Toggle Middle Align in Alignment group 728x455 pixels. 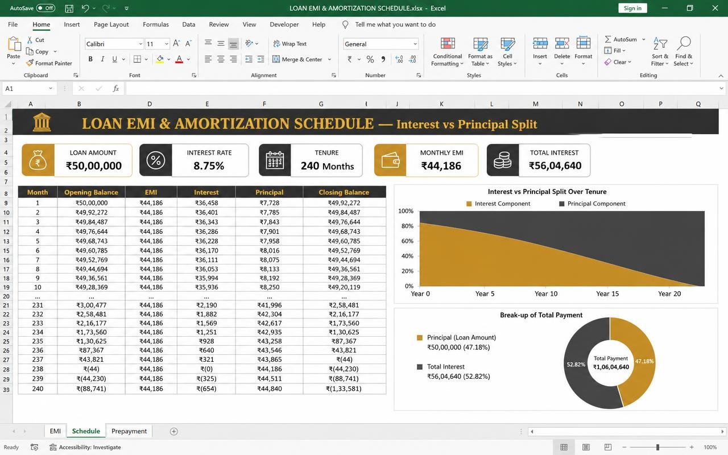(221, 44)
